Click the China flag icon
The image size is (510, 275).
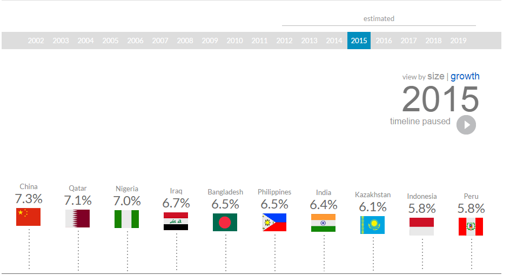coord(28,217)
